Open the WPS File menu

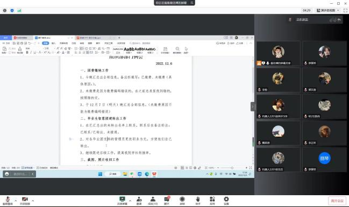(x=6, y=43)
